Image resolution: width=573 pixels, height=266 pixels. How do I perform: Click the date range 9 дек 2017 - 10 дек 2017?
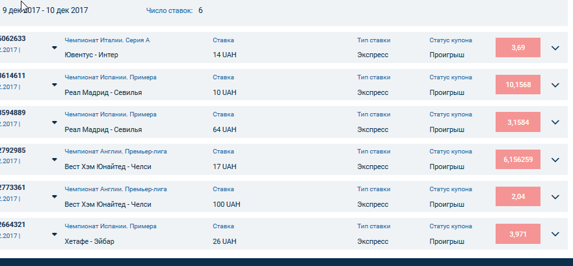pyautogui.click(x=45, y=10)
